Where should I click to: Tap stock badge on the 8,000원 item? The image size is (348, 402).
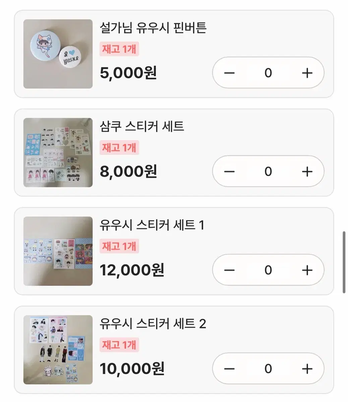119,148
